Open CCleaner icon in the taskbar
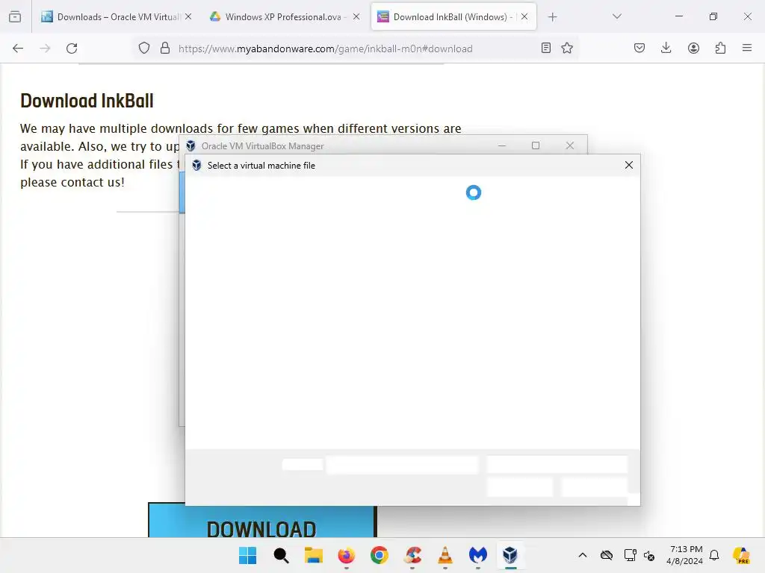Image resolution: width=765 pixels, height=573 pixels. 412,555
